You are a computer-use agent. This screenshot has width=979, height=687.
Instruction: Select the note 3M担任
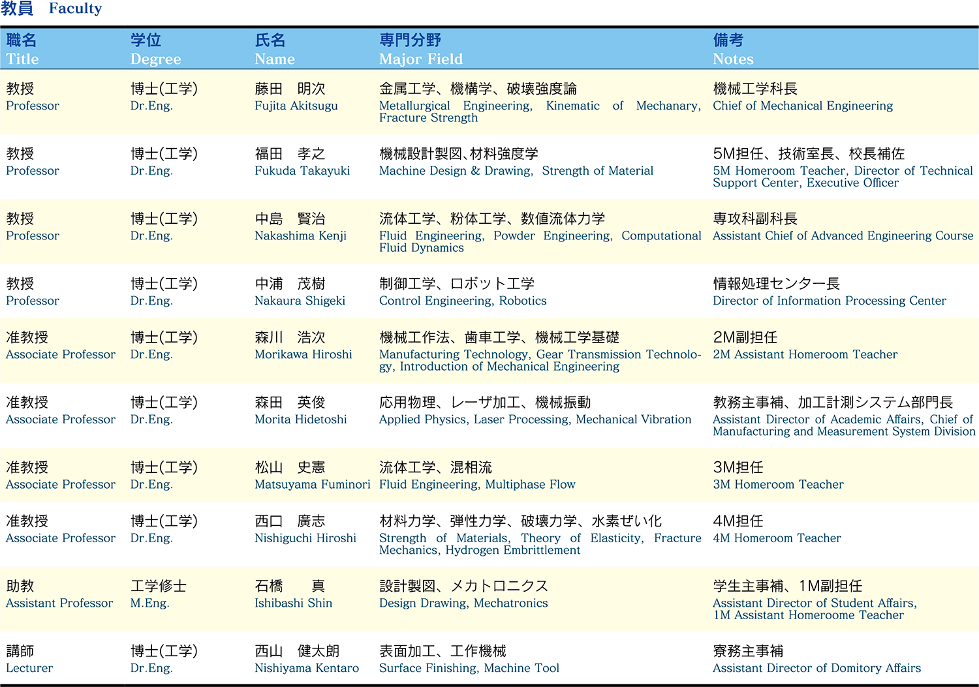coord(738,468)
